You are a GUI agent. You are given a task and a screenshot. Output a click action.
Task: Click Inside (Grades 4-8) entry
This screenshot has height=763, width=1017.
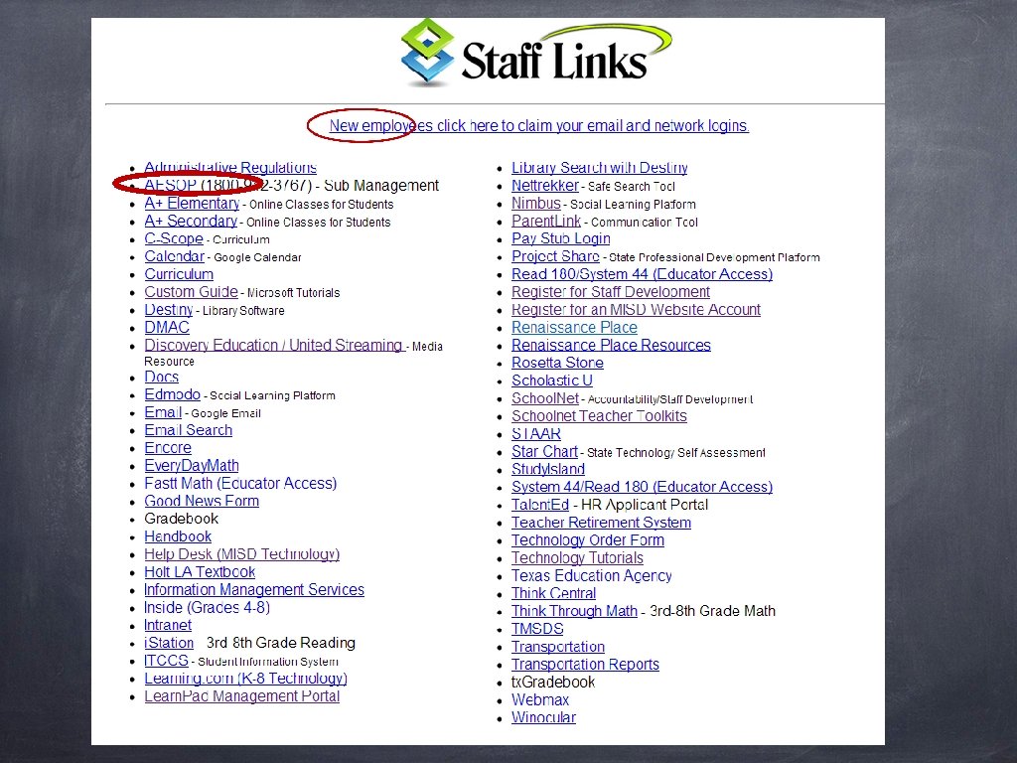[x=207, y=607]
